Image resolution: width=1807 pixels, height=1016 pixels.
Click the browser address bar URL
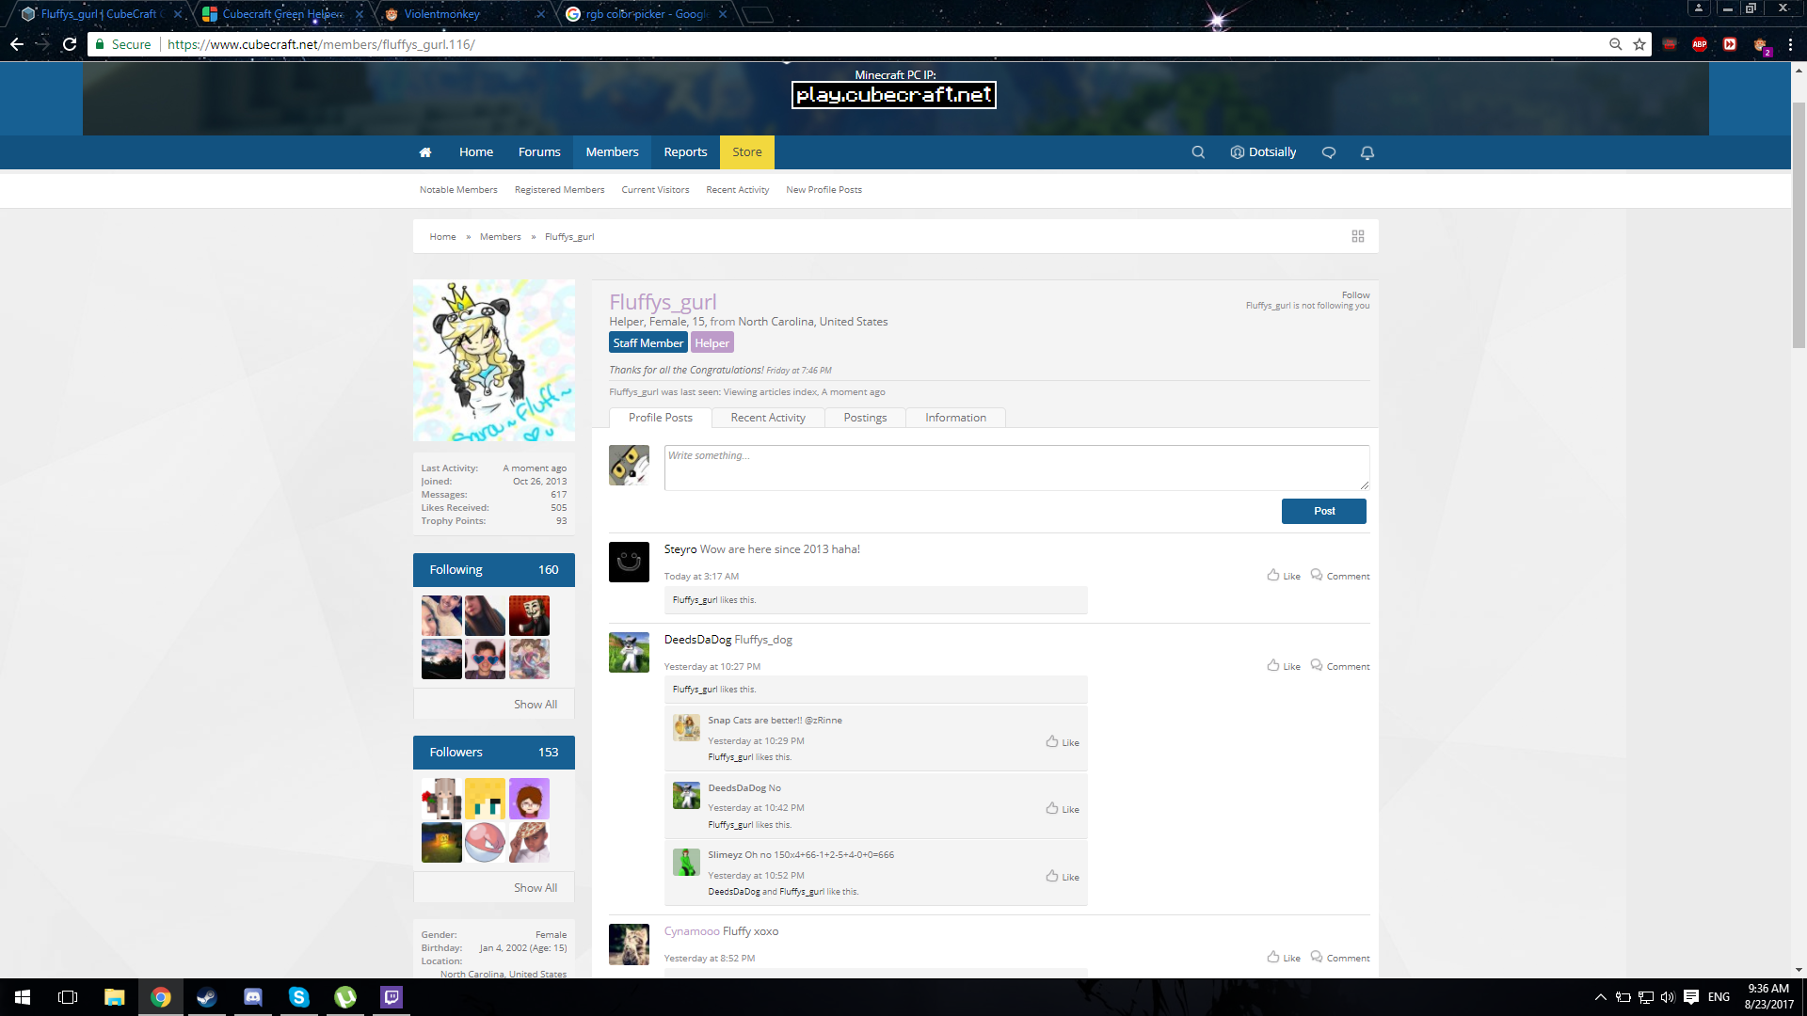pyautogui.click(x=321, y=44)
